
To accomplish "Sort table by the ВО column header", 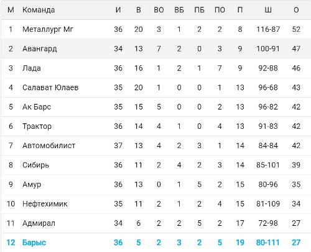I will coord(159,10).
